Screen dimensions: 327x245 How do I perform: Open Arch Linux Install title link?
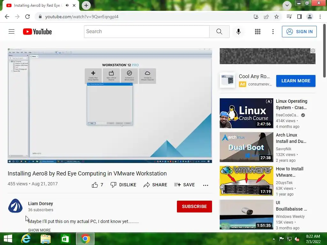point(291,138)
